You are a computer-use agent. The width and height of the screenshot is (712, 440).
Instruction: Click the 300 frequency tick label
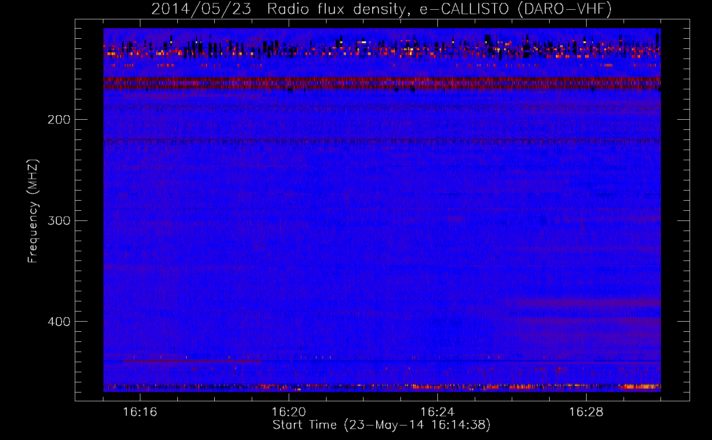tap(59, 220)
